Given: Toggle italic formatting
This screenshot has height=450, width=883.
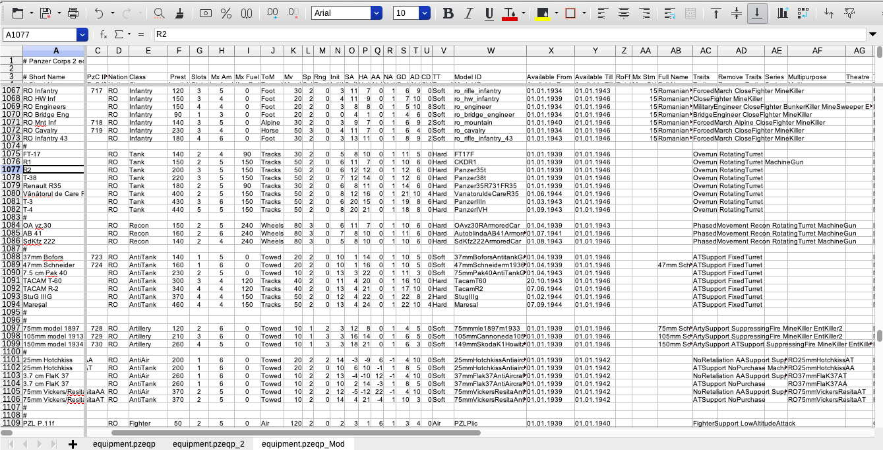Looking at the screenshot, I should [469, 13].
